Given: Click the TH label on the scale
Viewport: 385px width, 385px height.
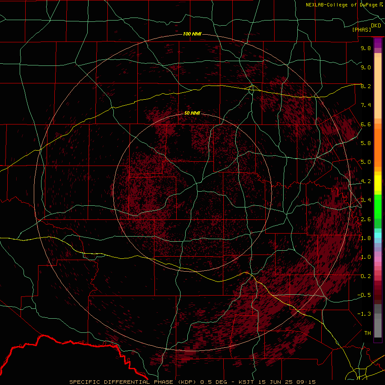Looking at the screenshot, I should pos(367,333).
